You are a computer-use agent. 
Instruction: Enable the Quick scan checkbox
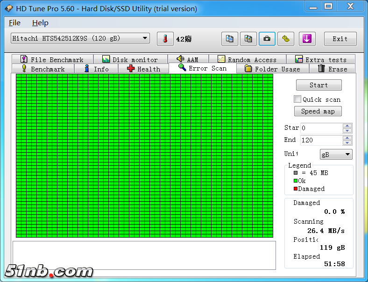[297, 99]
